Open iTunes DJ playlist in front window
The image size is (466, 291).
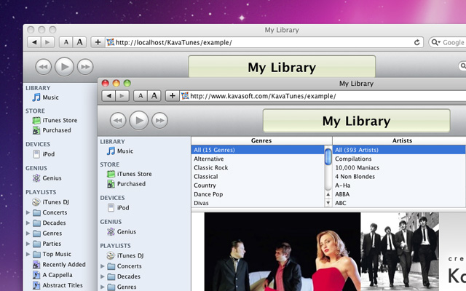click(x=125, y=255)
